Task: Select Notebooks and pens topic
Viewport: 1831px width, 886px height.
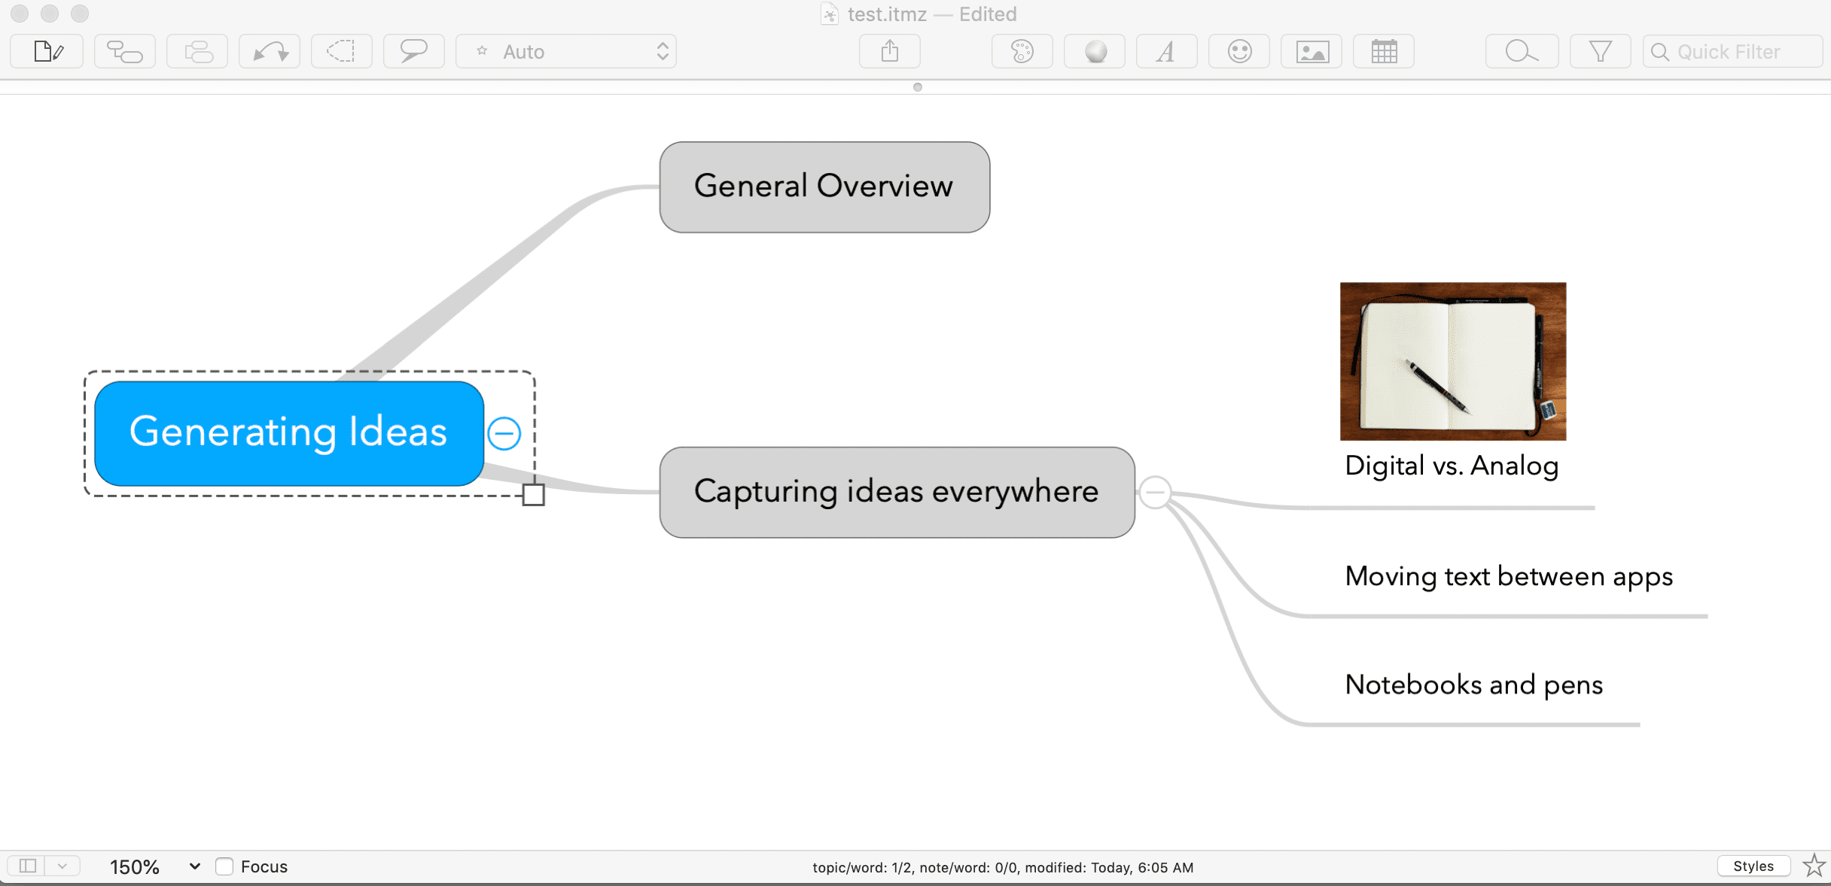Action: pos(1473,685)
